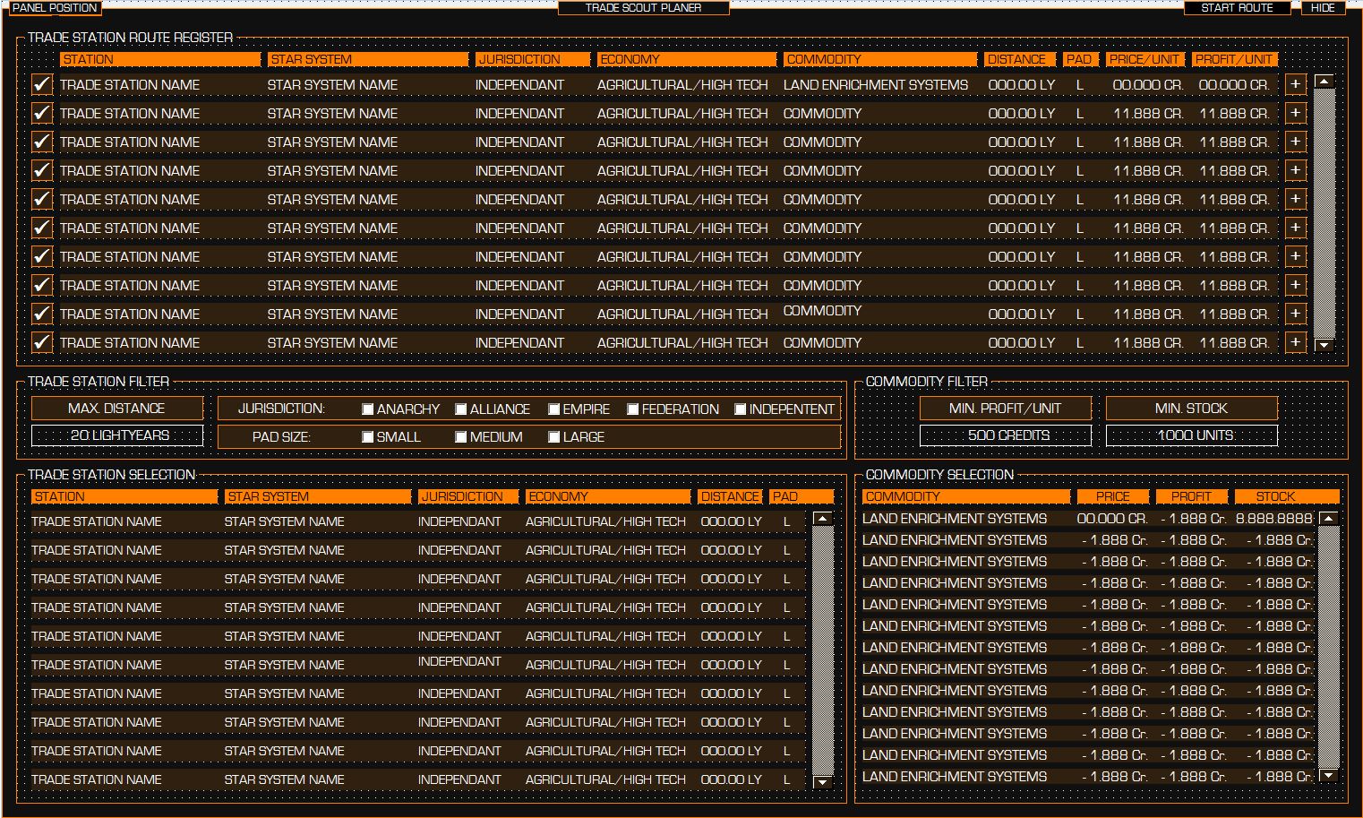Screen dimensions: 1363x818
Task: Enable the Indepentent jurisdiction filter
Action: [740, 409]
